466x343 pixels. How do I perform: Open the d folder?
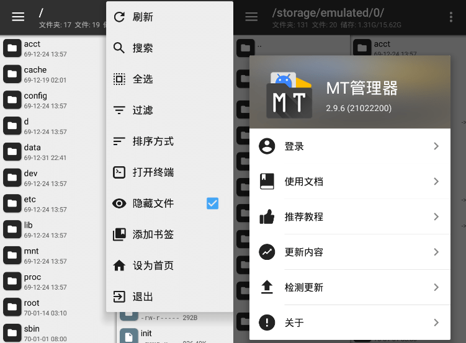(x=53, y=126)
